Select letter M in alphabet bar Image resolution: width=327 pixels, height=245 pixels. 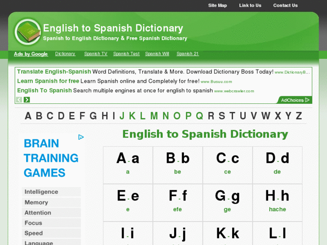154,116
